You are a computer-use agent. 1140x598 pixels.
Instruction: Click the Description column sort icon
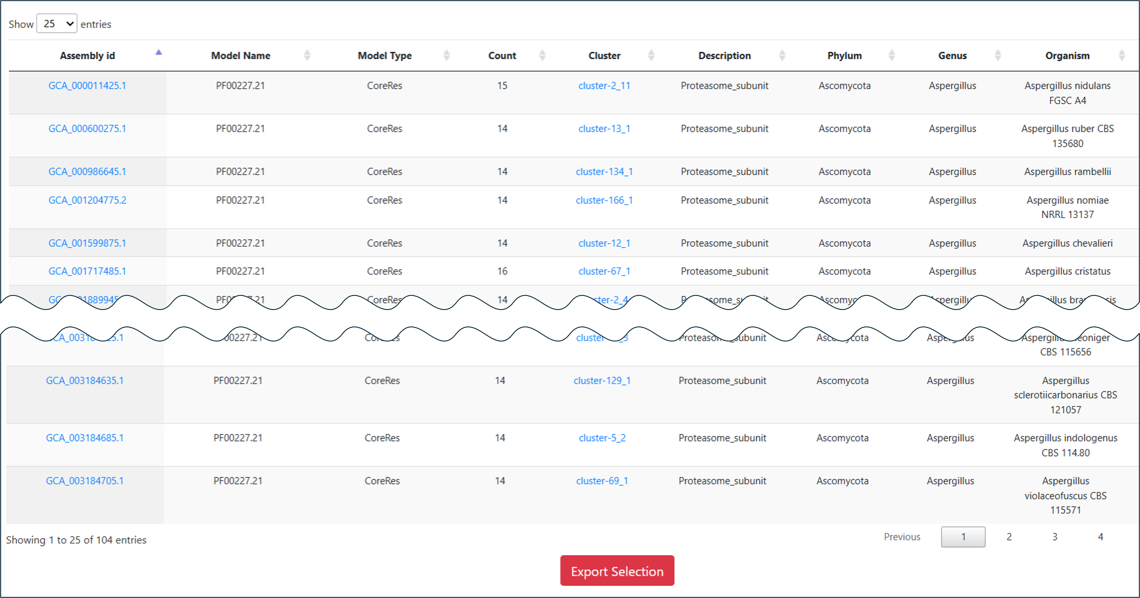[782, 55]
